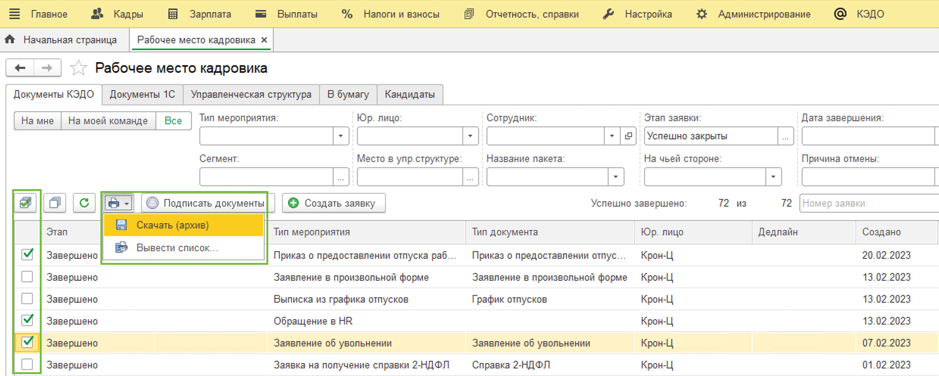Choose Скачать (архив) from the menu
This screenshot has width=939, height=376.
point(183,225)
